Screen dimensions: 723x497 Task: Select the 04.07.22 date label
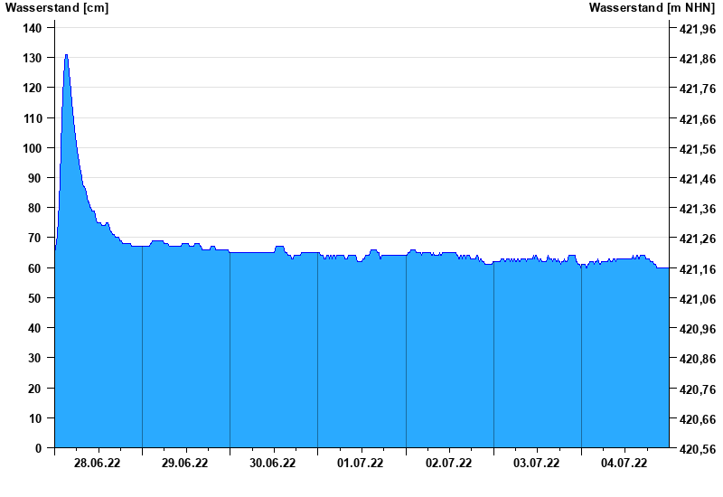[x=624, y=464]
